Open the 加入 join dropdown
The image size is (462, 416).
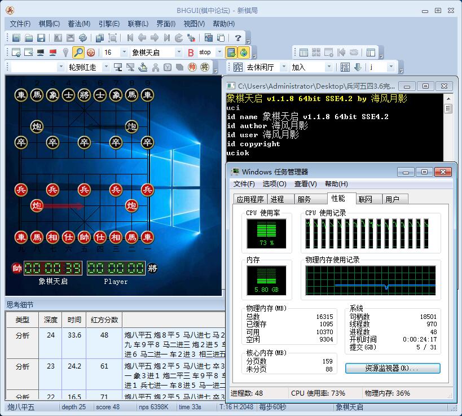[329, 67]
